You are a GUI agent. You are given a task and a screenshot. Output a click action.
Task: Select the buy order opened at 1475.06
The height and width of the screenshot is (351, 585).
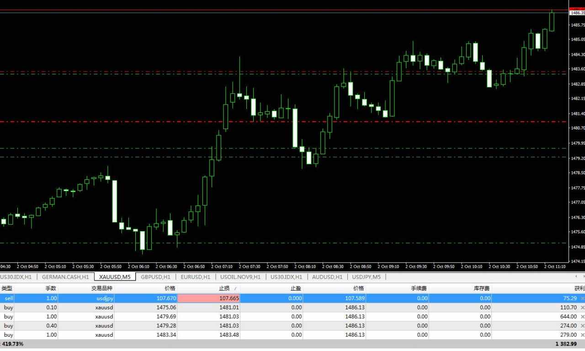click(x=292, y=308)
